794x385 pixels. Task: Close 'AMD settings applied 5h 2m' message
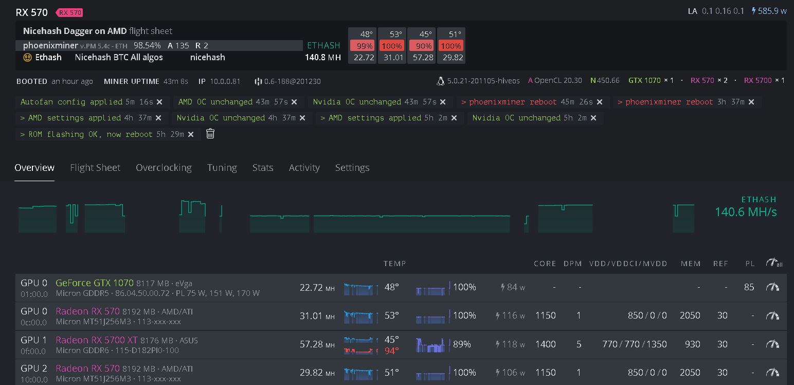click(x=454, y=118)
